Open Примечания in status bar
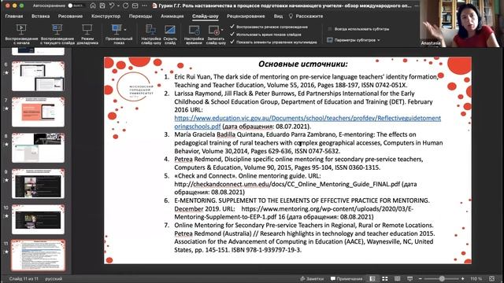The width and height of the screenshot is (504, 283). pos(346,279)
